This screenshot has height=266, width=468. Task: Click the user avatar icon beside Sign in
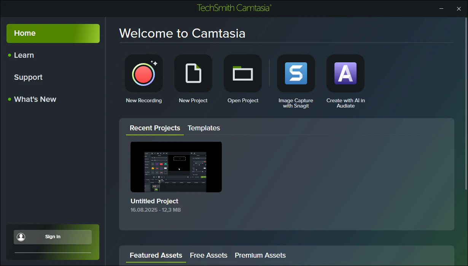[x=21, y=237]
